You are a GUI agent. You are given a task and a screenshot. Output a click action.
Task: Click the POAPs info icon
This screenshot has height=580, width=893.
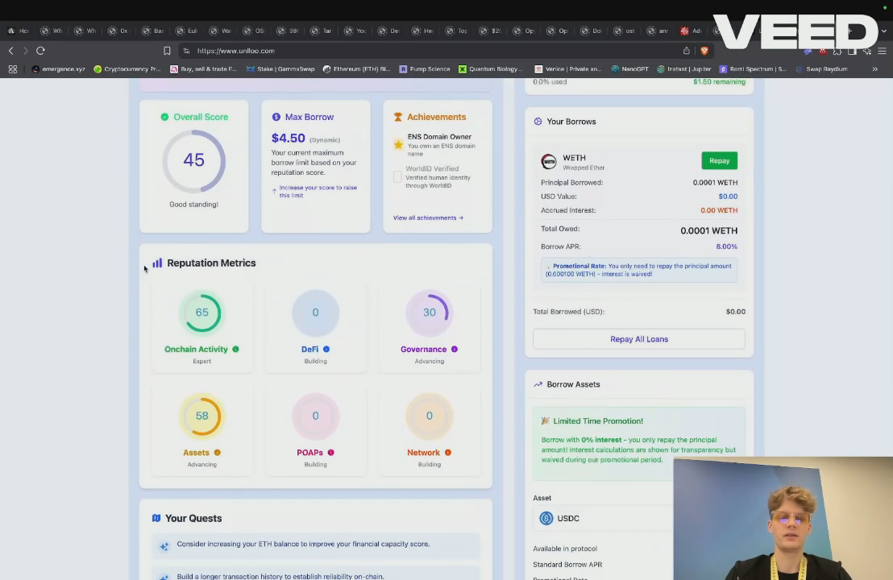pyautogui.click(x=331, y=453)
